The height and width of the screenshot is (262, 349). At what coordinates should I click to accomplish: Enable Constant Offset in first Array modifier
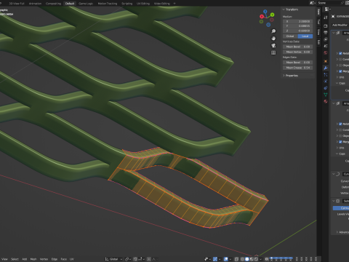pyautogui.click(x=340, y=59)
